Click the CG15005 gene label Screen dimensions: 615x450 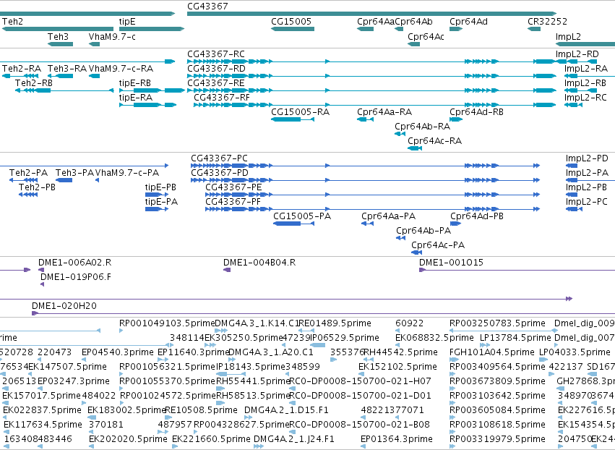point(291,21)
